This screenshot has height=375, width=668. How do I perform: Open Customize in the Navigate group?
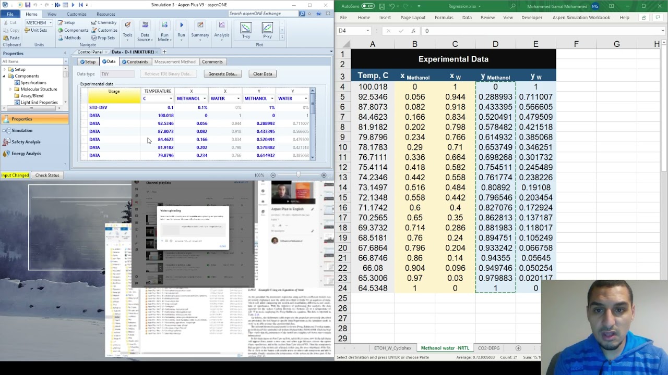(104, 30)
